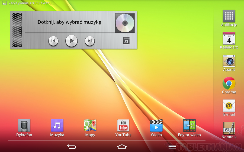Viewport: 244px width, 152px height.
Task: Tap the CD album art thumbnail
Action: pos(125,23)
